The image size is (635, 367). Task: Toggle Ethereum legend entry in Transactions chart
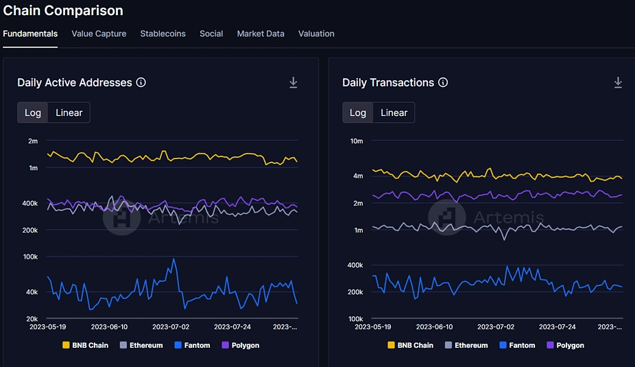[x=466, y=345]
